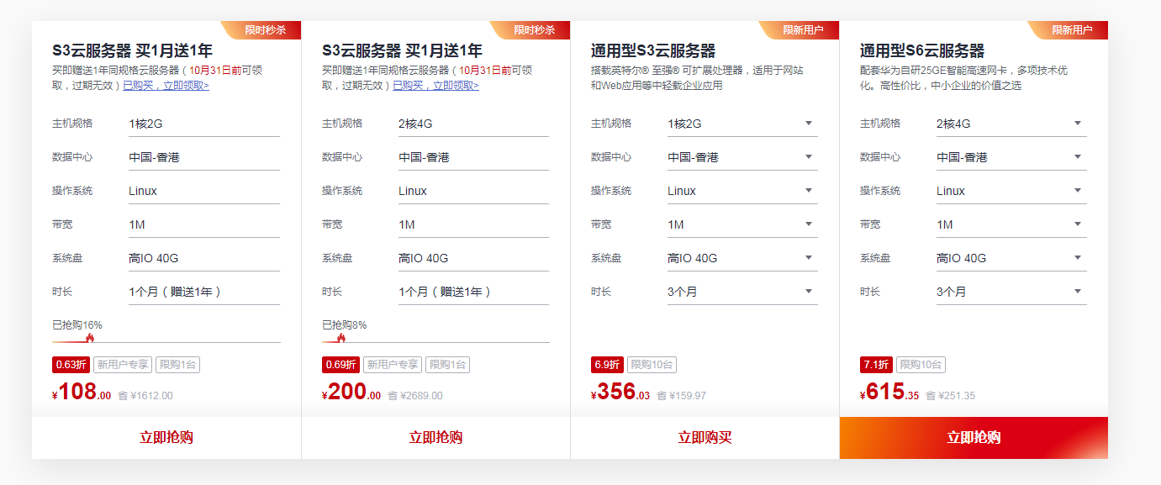Open the 数据中心 dropdown on the 通用型S6 card
The width and height of the screenshot is (1161, 485).
(x=1011, y=157)
